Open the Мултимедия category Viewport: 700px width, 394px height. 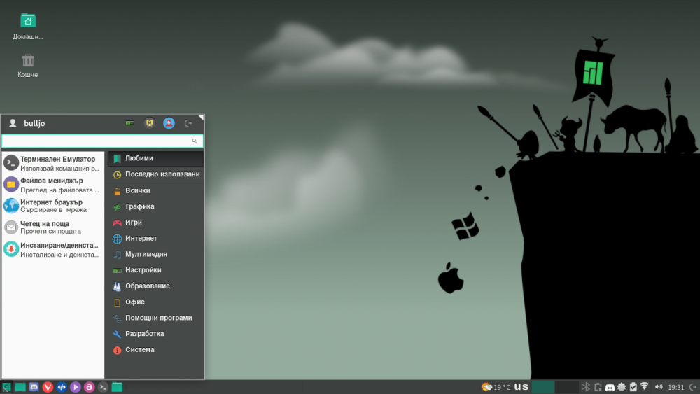click(155, 254)
